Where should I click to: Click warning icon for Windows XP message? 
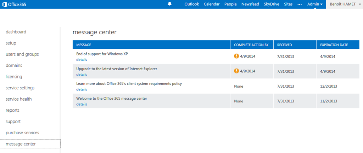pos(236,56)
